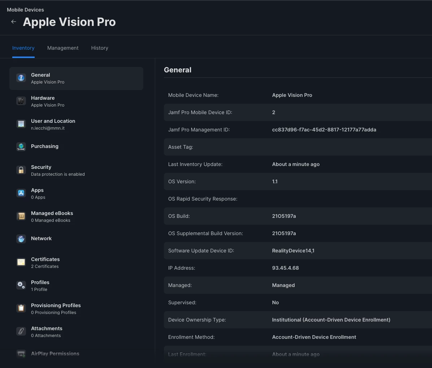Viewport: 432px width, 368px height.
Task: Select the General section label
Action: point(40,75)
